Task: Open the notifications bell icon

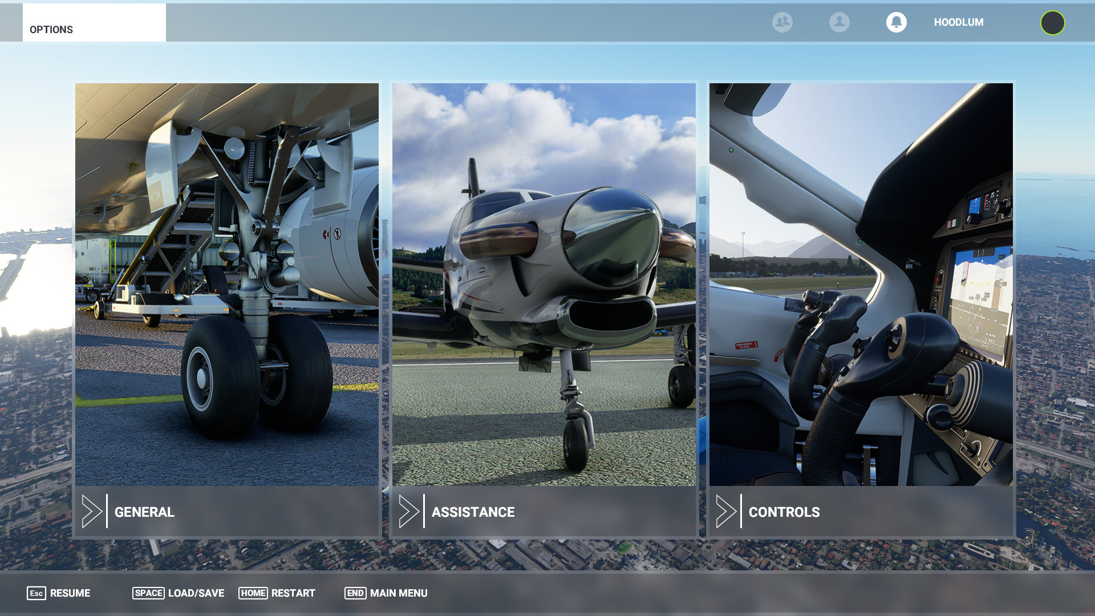Action: [x=896, y=22]
